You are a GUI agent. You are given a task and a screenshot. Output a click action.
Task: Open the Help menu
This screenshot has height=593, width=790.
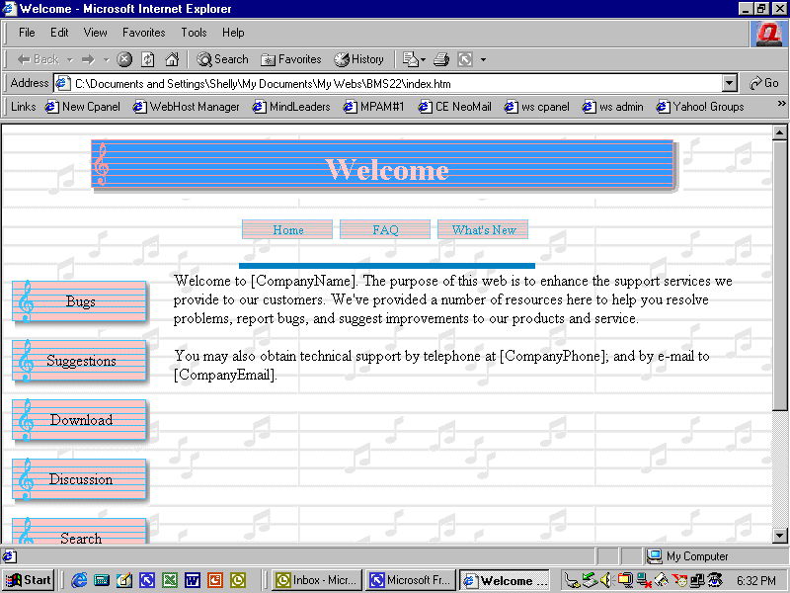click(x=233, y=33)
